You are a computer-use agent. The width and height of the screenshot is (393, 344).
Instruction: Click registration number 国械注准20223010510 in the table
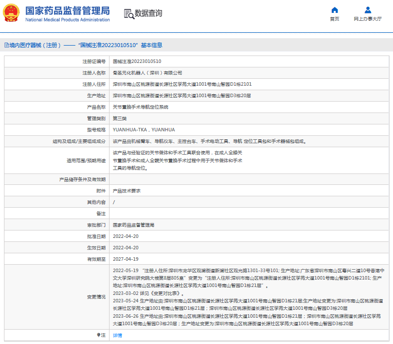[x=137, y=61]
